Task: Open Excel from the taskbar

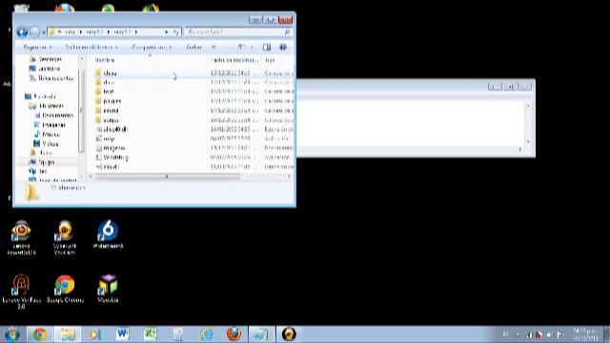Action: click(x=150, y=334)
